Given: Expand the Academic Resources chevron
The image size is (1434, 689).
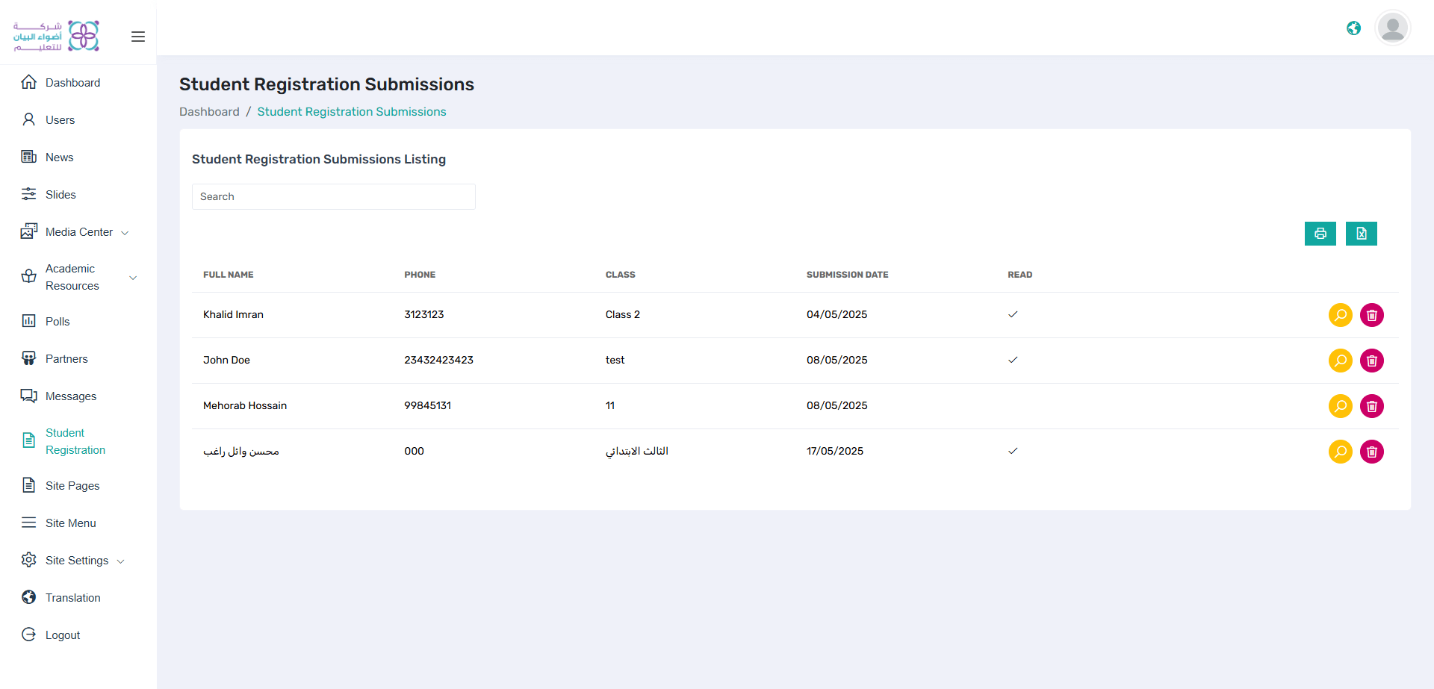Looking at the screenshot, I should click(x=133, y=278).
